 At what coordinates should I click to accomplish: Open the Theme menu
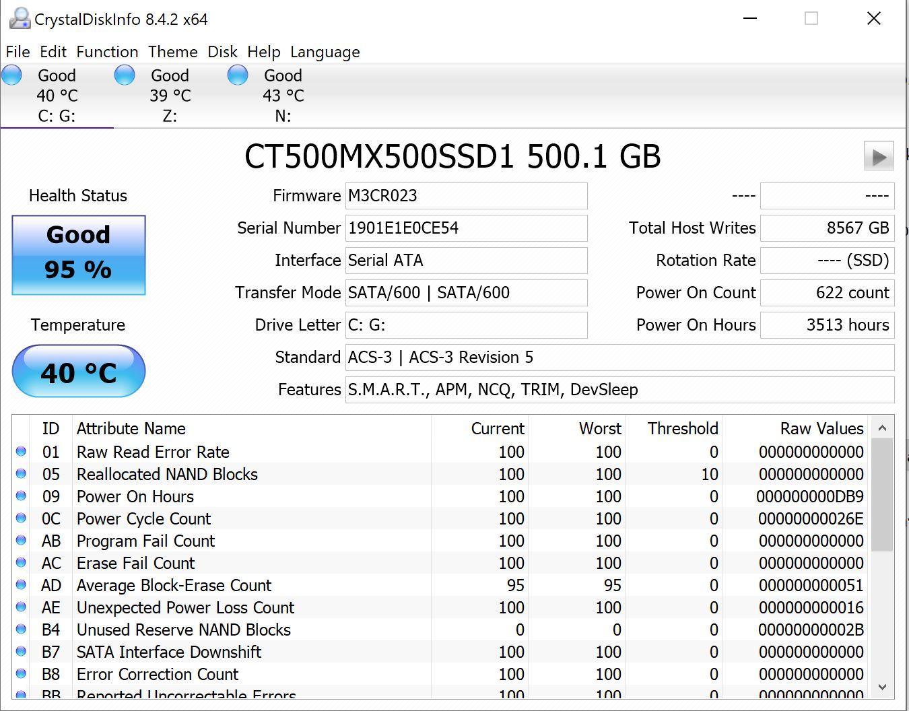coord(173,52)
